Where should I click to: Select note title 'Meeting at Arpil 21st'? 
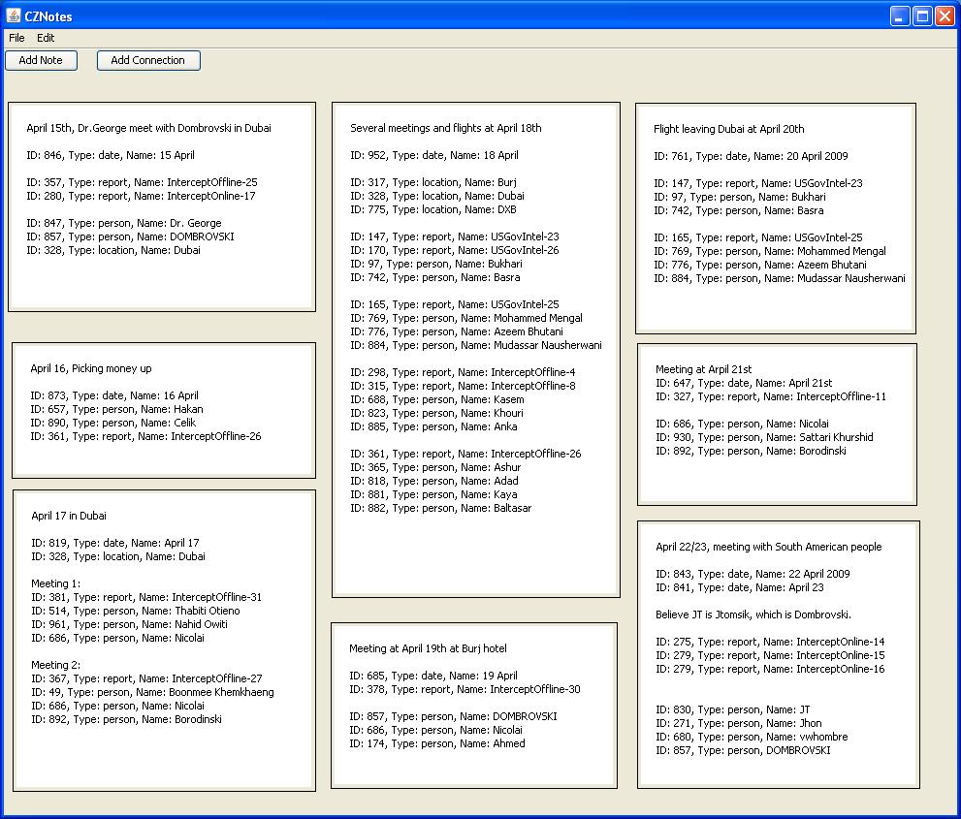704,369
